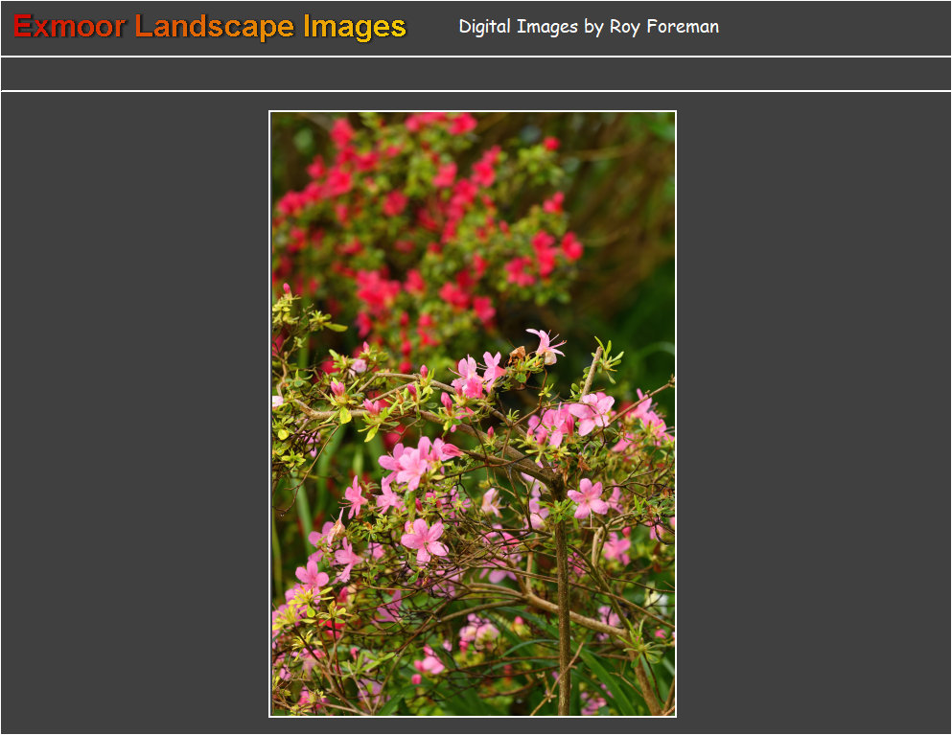952x735 pixels.
Task: Click the word "Landscape" in the title
Action: pos(215,27)
